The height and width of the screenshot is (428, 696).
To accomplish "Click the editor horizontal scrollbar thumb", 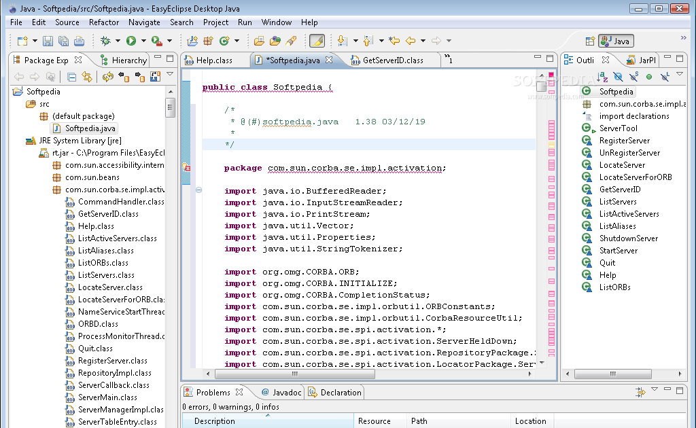I will coord(295,374).
